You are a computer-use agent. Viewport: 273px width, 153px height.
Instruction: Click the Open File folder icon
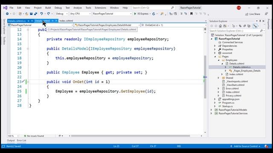coord(26,14)
